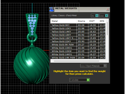Select the White Gold:10KX1 row
The width and height of the screenshot is (125, 94).
(78, 48)
